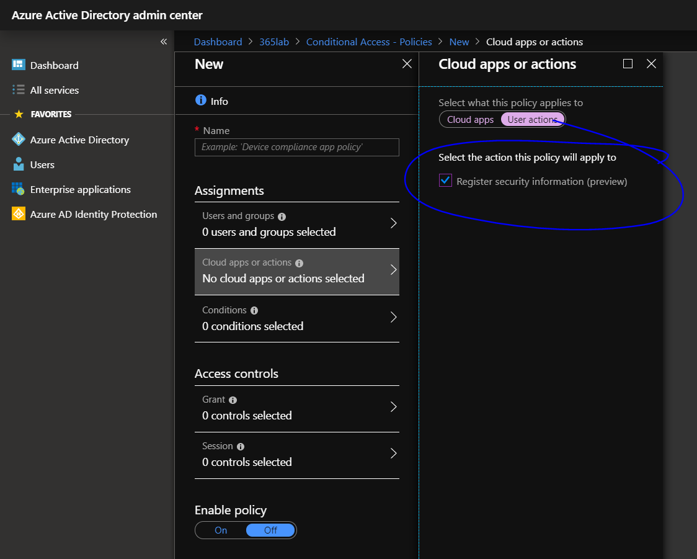Click info icon beside Grant

tap(233, 400)
